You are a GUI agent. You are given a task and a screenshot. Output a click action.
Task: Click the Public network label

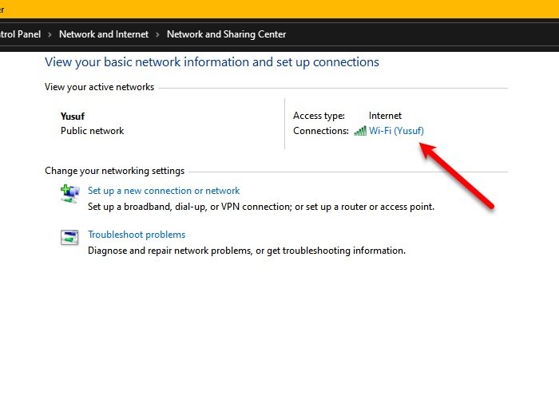click(x=92, y=131)
